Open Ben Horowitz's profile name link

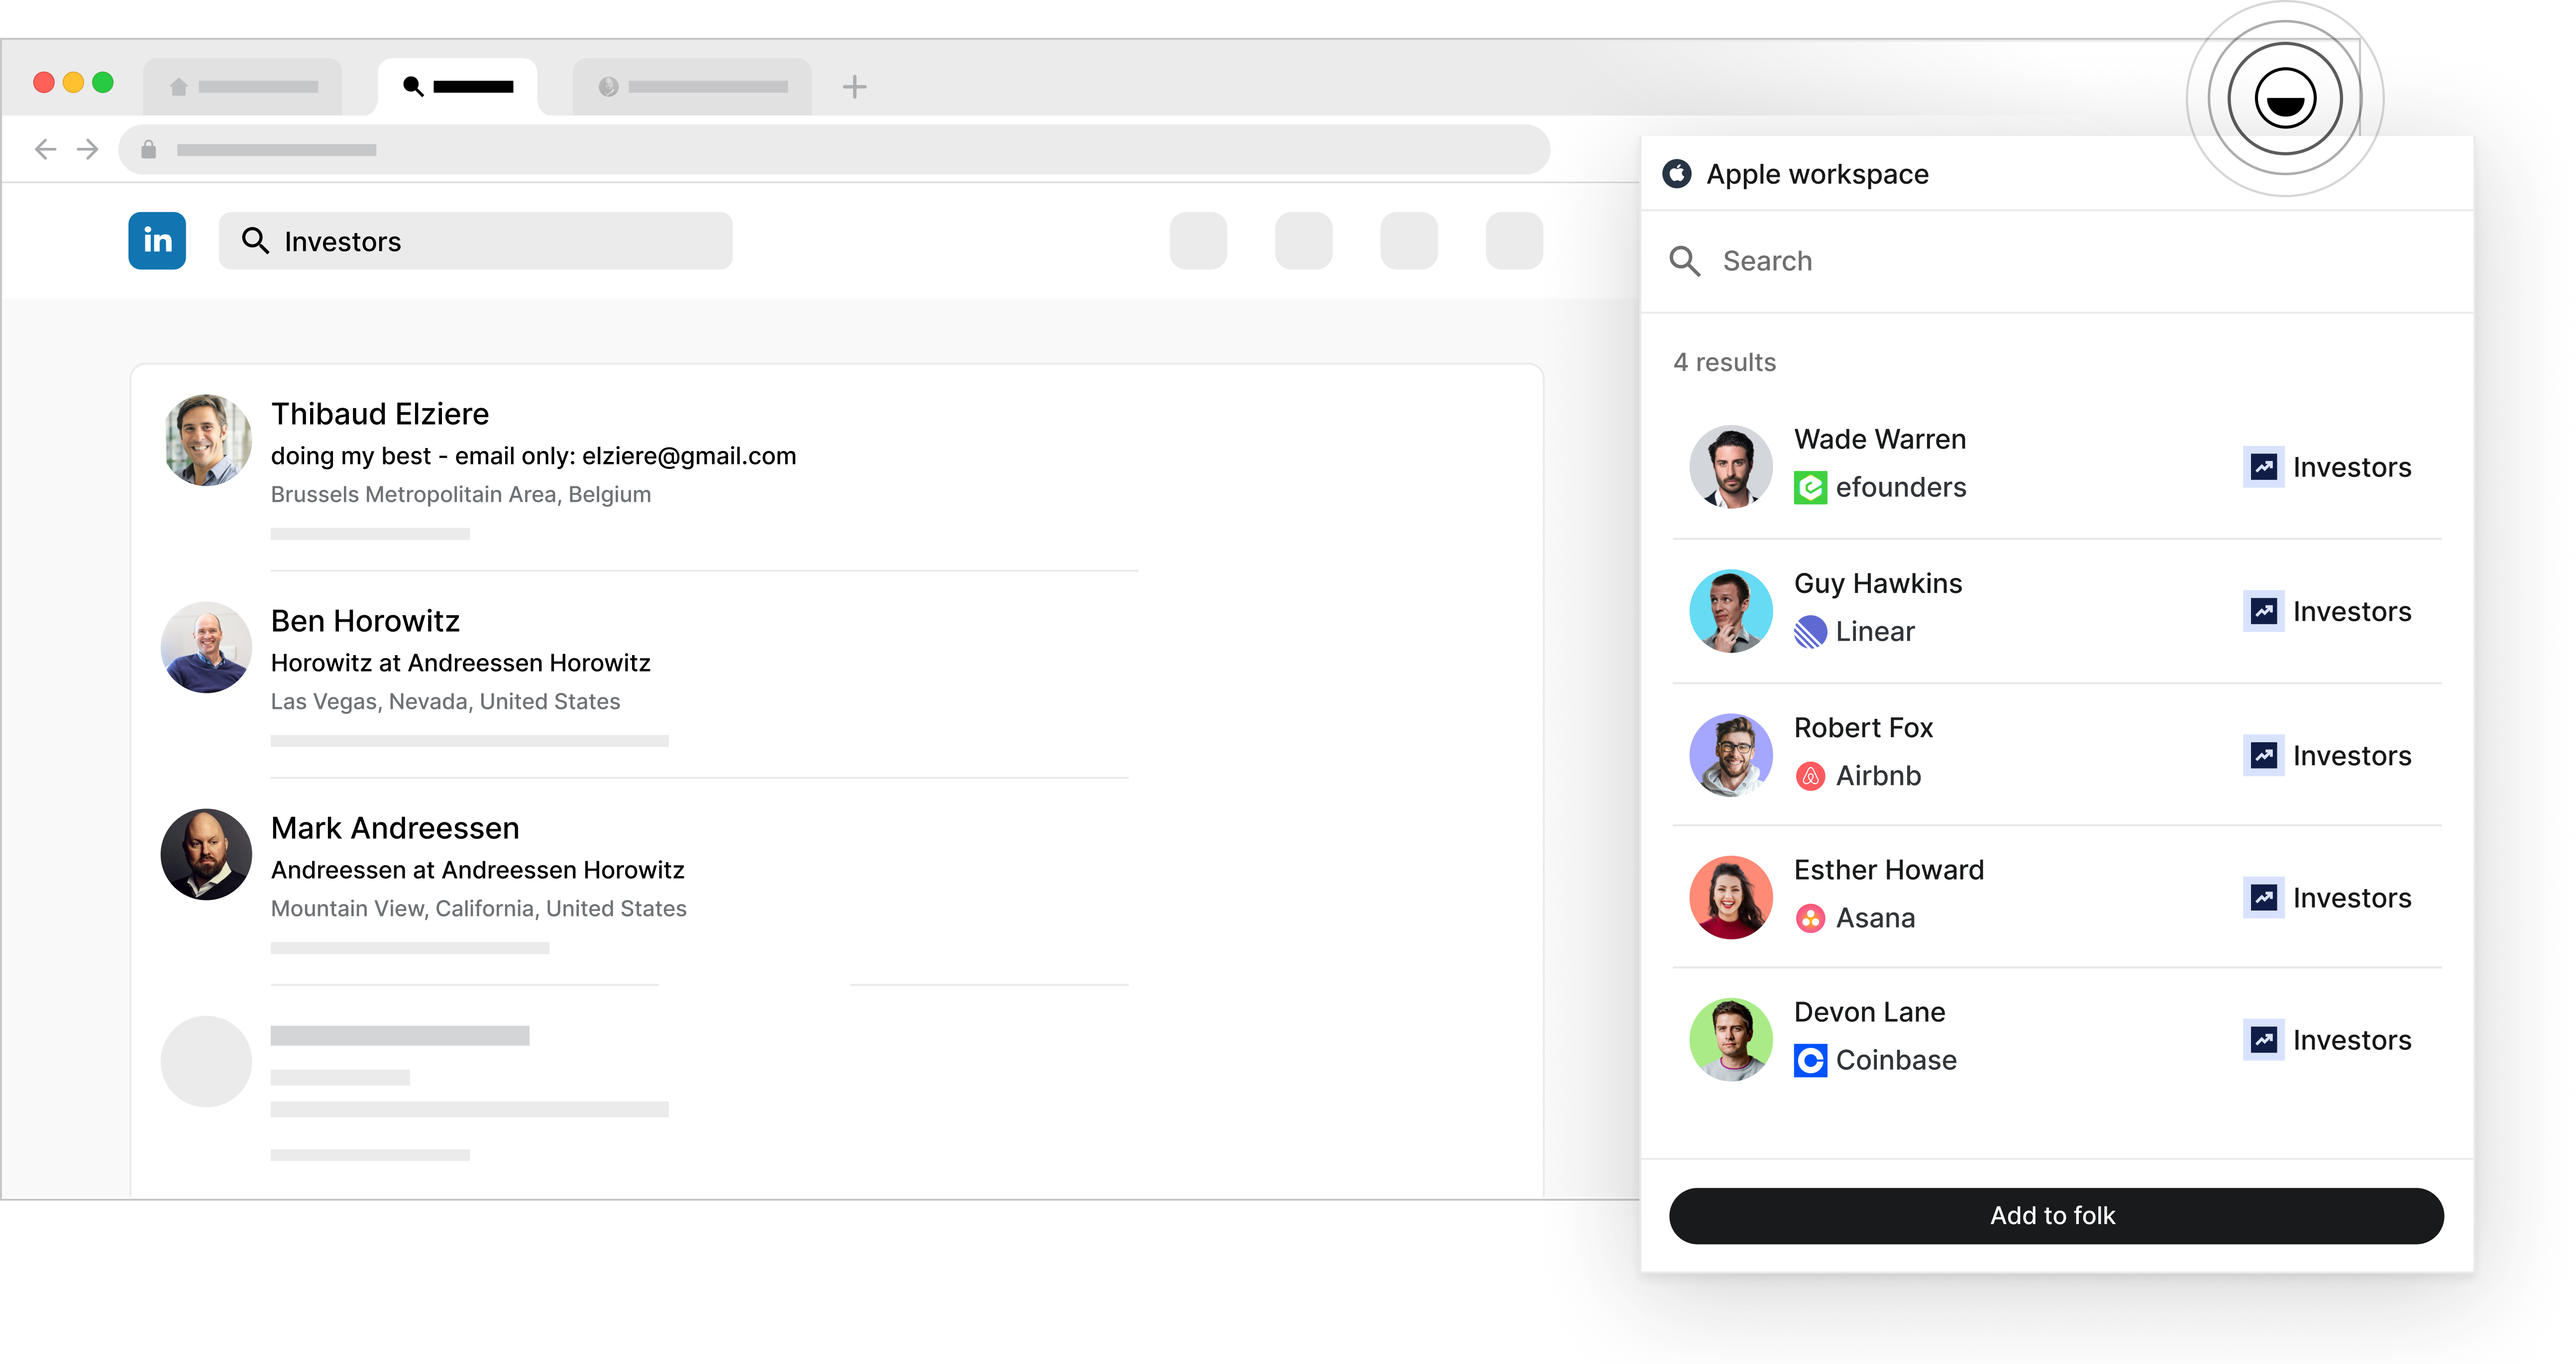pyautogui.click(x=365, y=621)
